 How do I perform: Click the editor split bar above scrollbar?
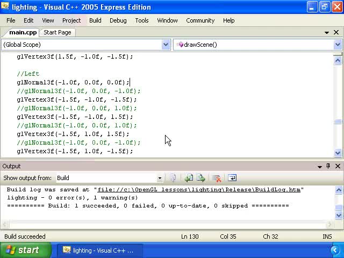(x=338, y=54)
